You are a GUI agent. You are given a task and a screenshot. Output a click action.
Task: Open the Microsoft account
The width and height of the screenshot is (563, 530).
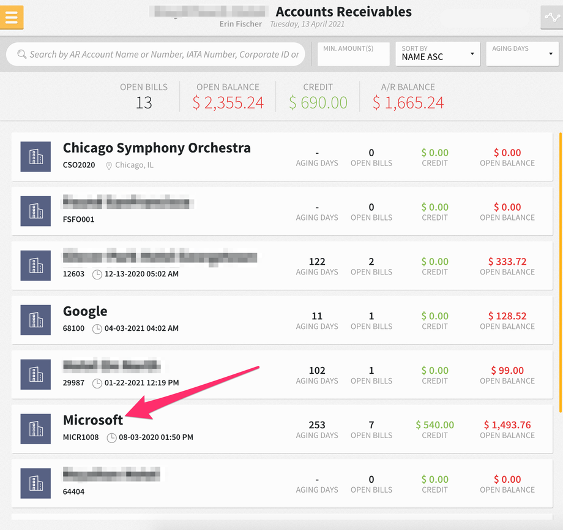click(x=282, y=429)
